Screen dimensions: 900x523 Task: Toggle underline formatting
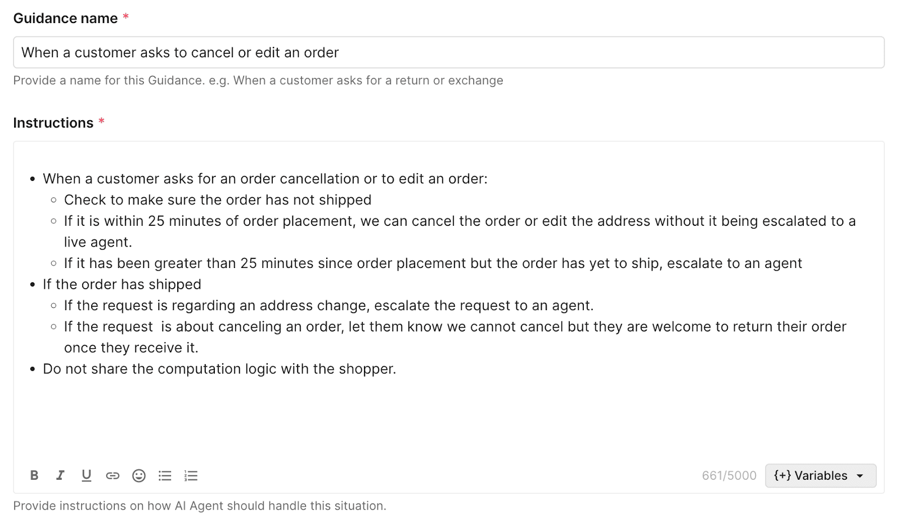(x=86, y=475)
